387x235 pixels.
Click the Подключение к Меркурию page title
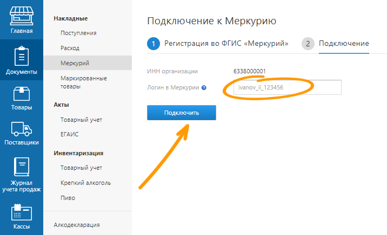(211, 21)
